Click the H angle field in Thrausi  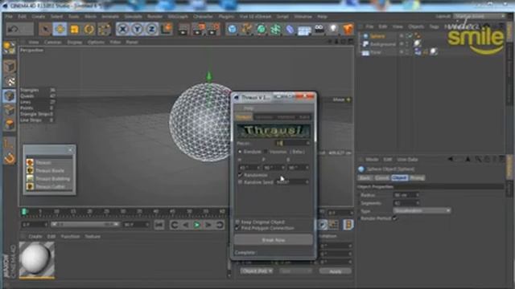coord(249,168)
